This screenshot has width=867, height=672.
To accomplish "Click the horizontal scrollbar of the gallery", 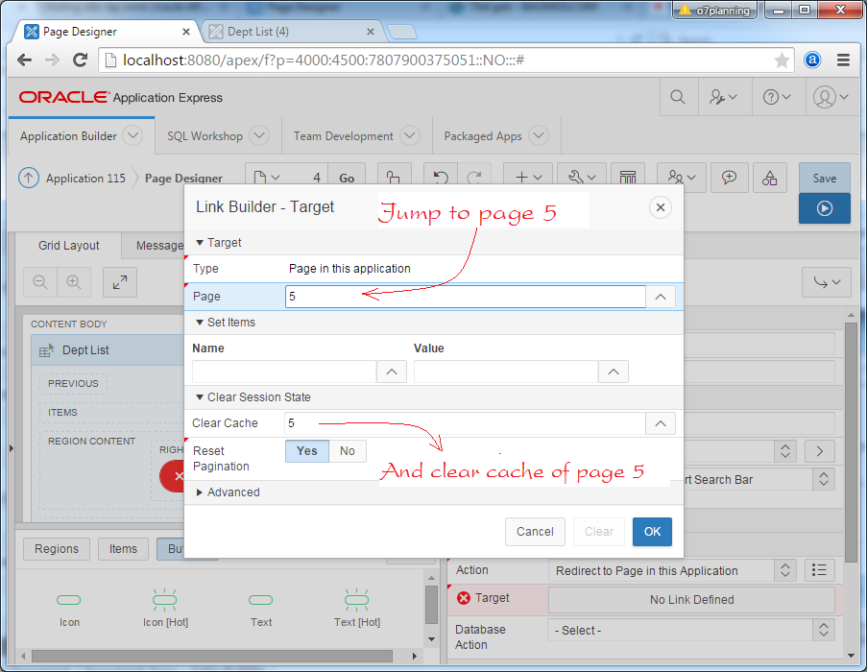I will [x=212, y=656].
